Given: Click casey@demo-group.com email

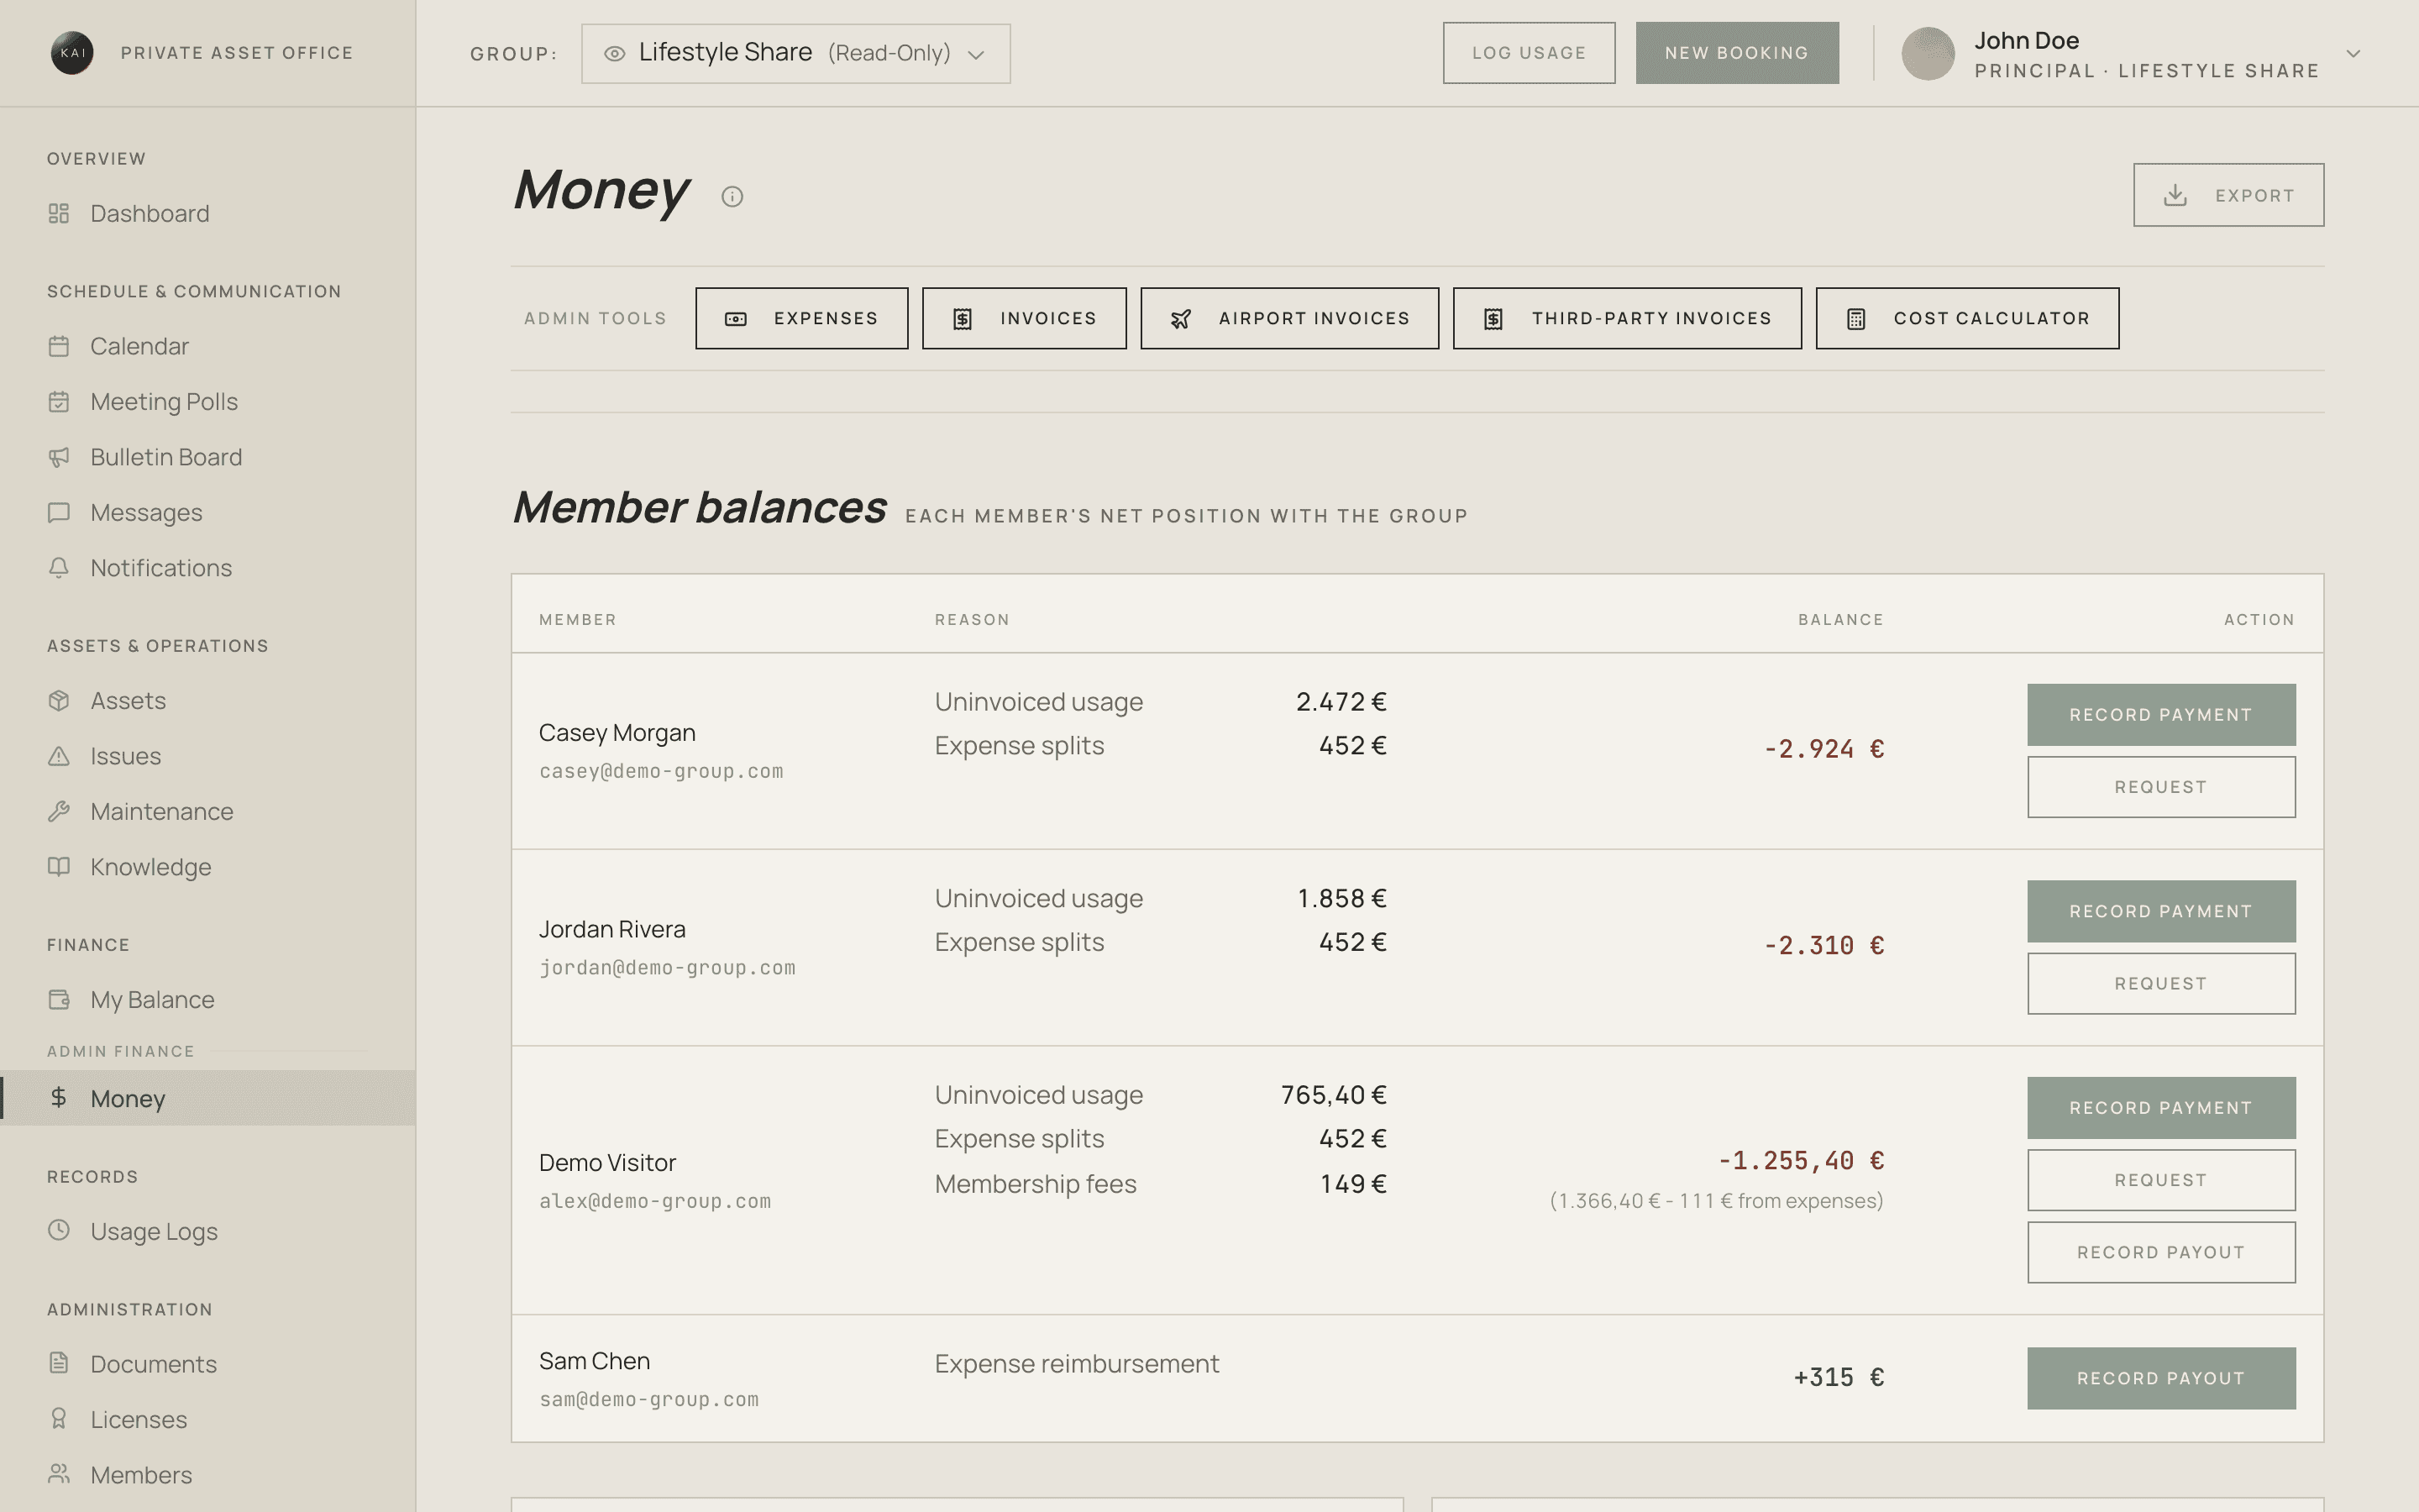Looking at the screenshot, I should (x=661, y=771).
